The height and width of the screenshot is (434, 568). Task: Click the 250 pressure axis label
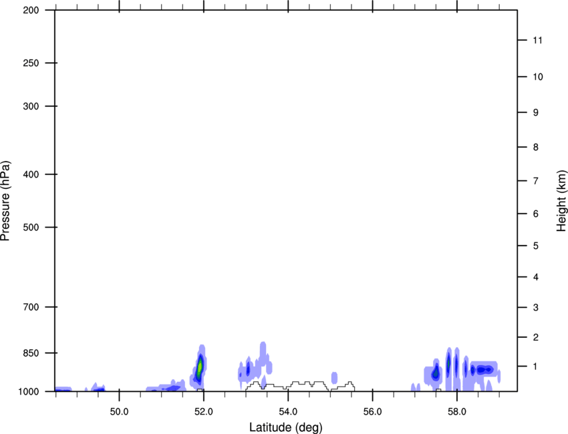(31, 63)
